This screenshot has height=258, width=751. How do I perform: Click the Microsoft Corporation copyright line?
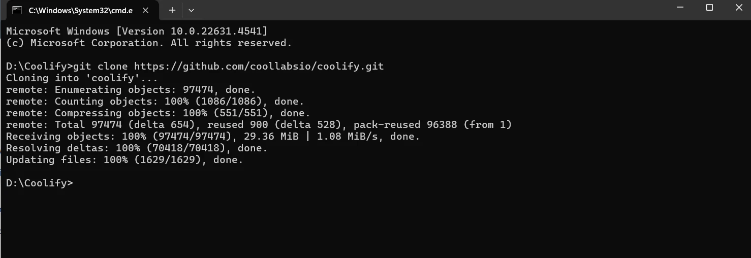149,43
